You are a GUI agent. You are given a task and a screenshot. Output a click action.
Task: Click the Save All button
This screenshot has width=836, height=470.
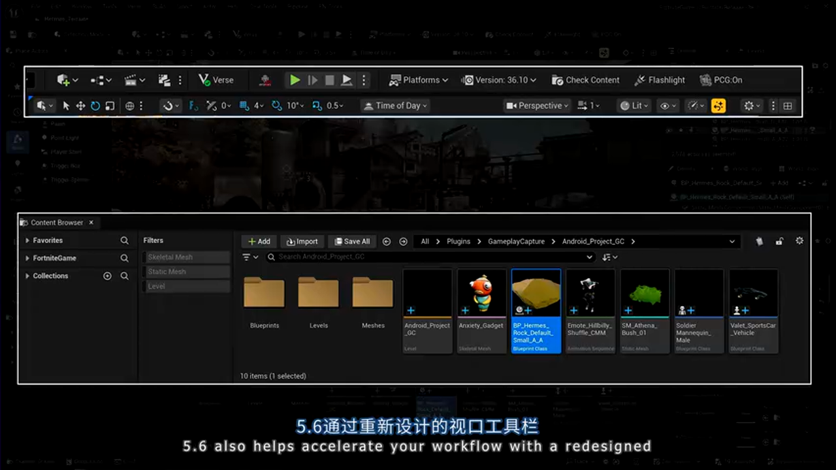coord(352,241)
